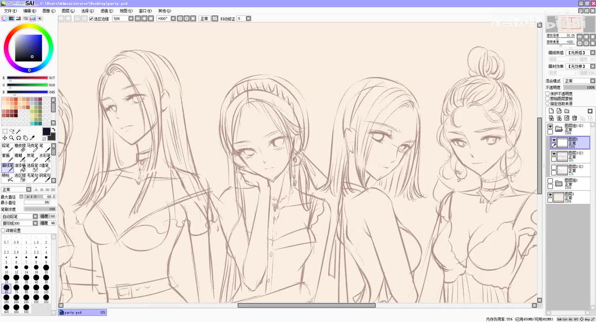Pick the foreground dark color swatch

(47, 131)
